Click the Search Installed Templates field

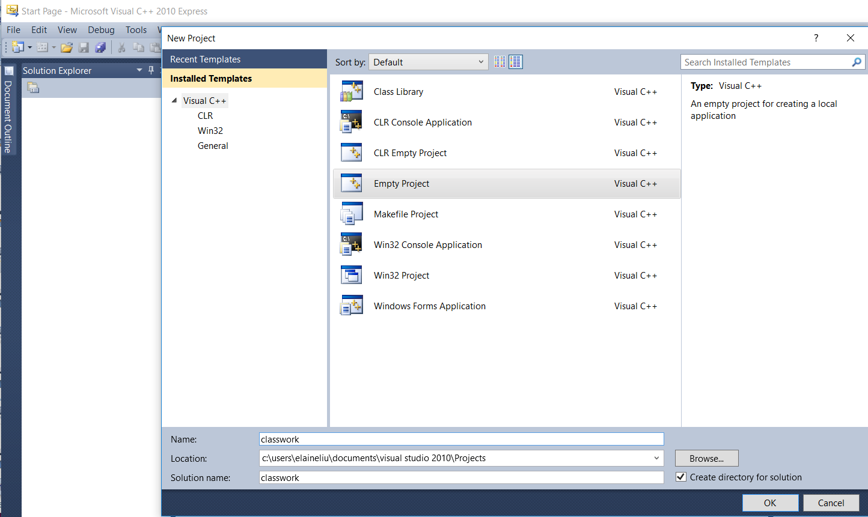(x=766, y=62)
